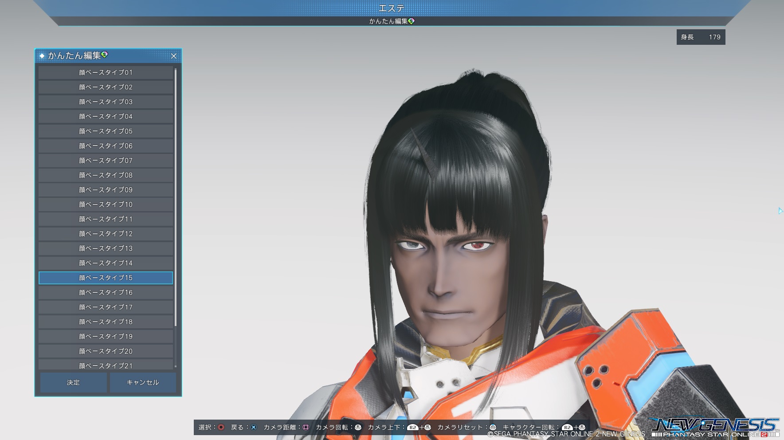Screen dimensions: 784x440
Task: Select 顔ベースタイプ12 in the list
Action: (106, 233)
